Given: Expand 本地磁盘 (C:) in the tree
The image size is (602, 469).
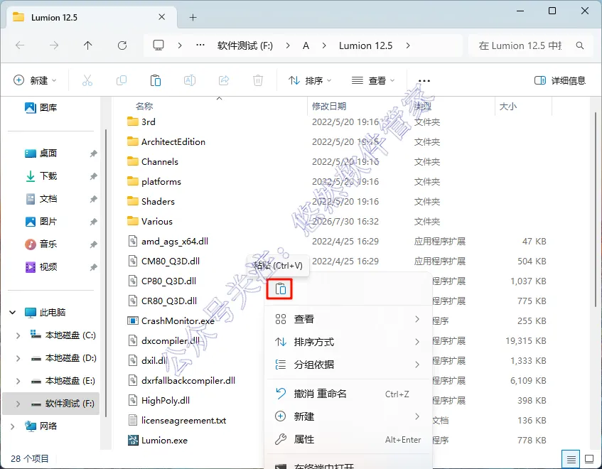Looking at the screenshot, I should tap(18, 335).
